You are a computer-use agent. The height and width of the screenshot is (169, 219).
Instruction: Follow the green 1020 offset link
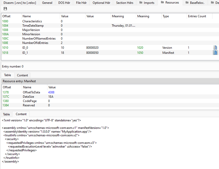[x=140, y=48]
